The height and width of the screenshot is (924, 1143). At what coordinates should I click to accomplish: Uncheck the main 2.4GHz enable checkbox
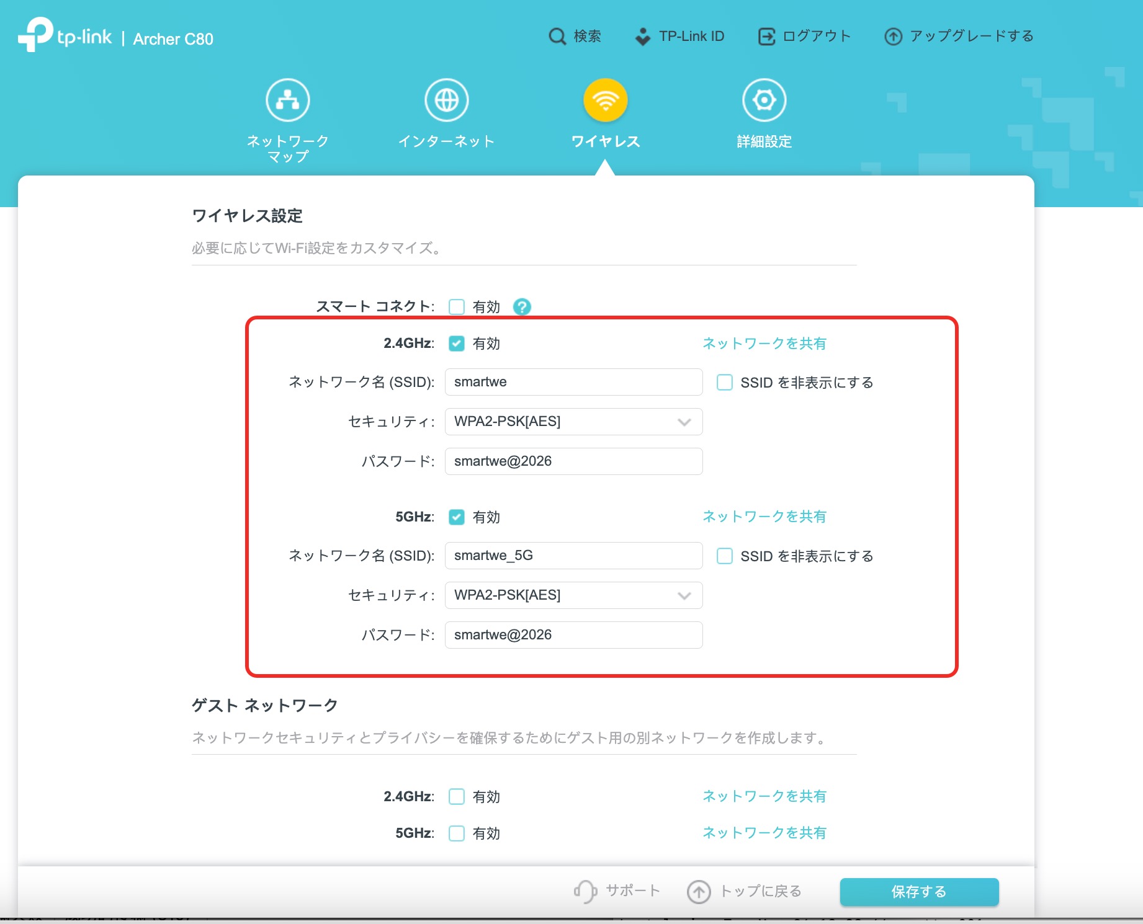[x=457, y=344]
